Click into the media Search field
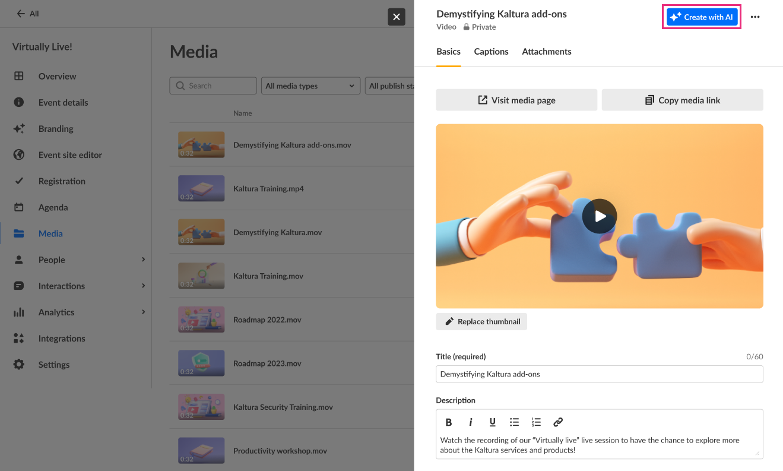The height and width of the screenshot is (471, 783). (213, 86)
